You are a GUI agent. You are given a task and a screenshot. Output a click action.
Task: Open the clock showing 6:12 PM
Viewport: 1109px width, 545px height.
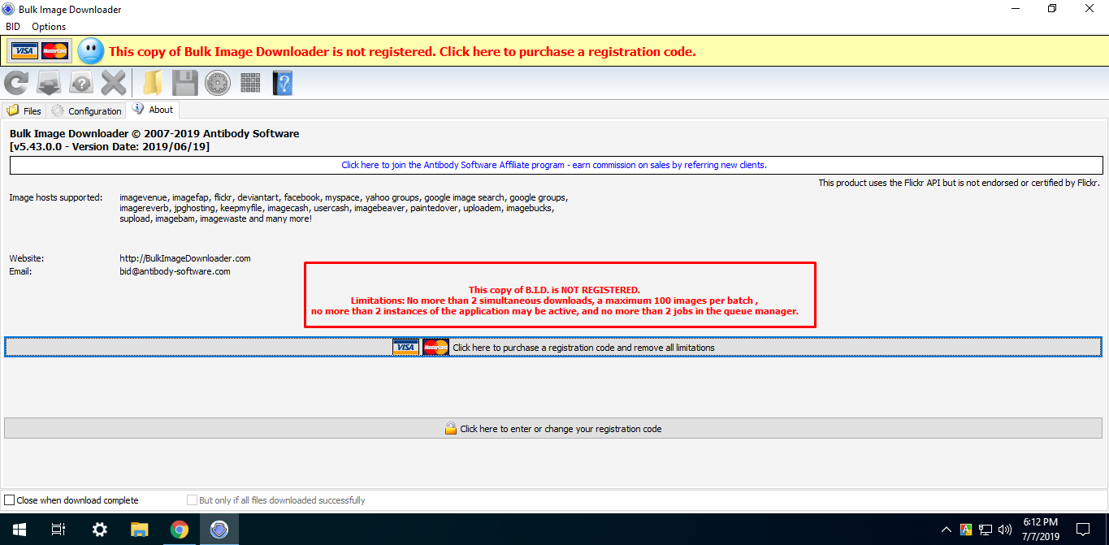(1040, 530)
